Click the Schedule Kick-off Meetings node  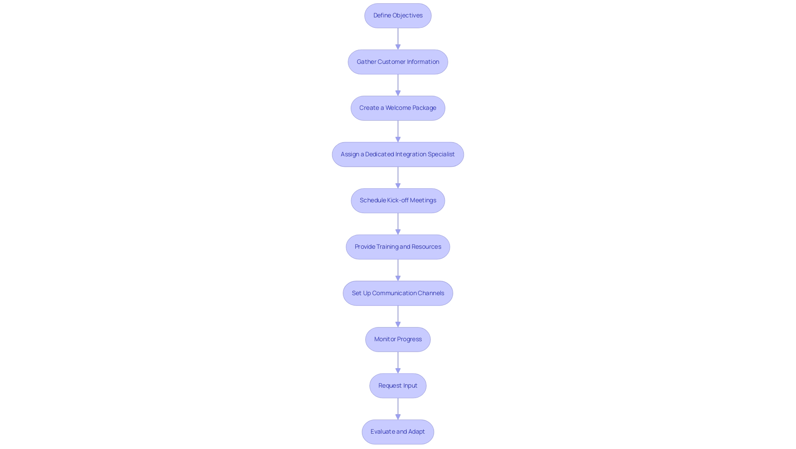[x=398, y=200]
